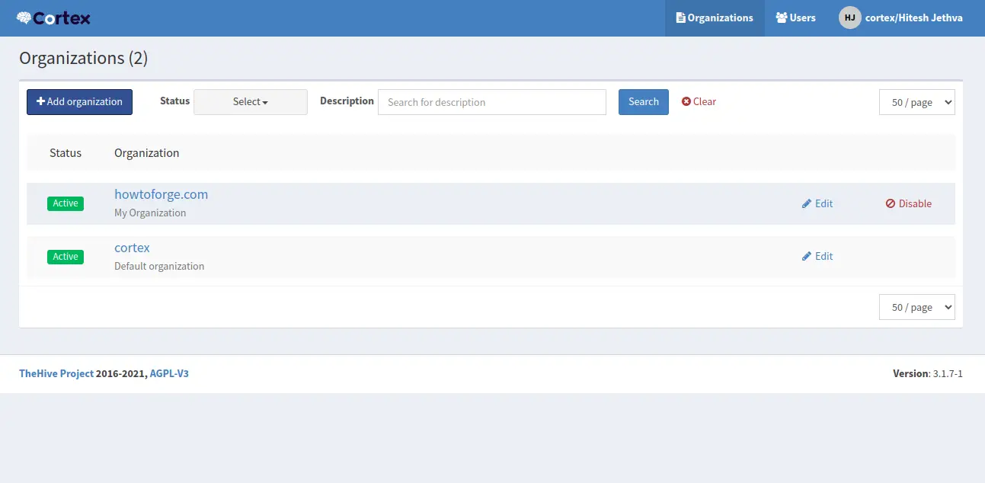
Task: Click the Add organization button
Action: (x=79, y=102)
